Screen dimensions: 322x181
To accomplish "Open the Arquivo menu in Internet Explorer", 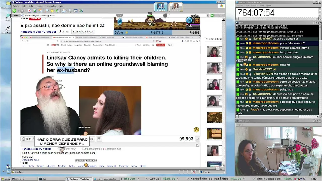I will click(x=16, y=6).
